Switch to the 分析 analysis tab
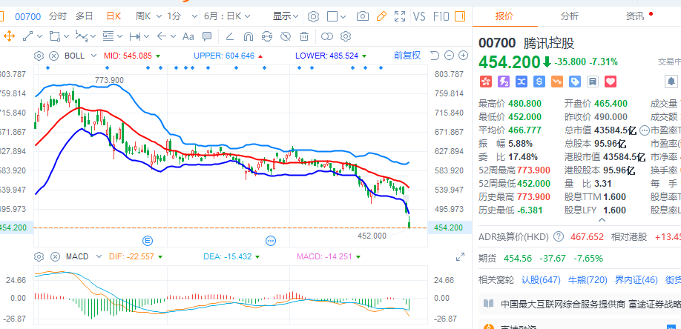 pyautogui.click(x=570, y=16)
